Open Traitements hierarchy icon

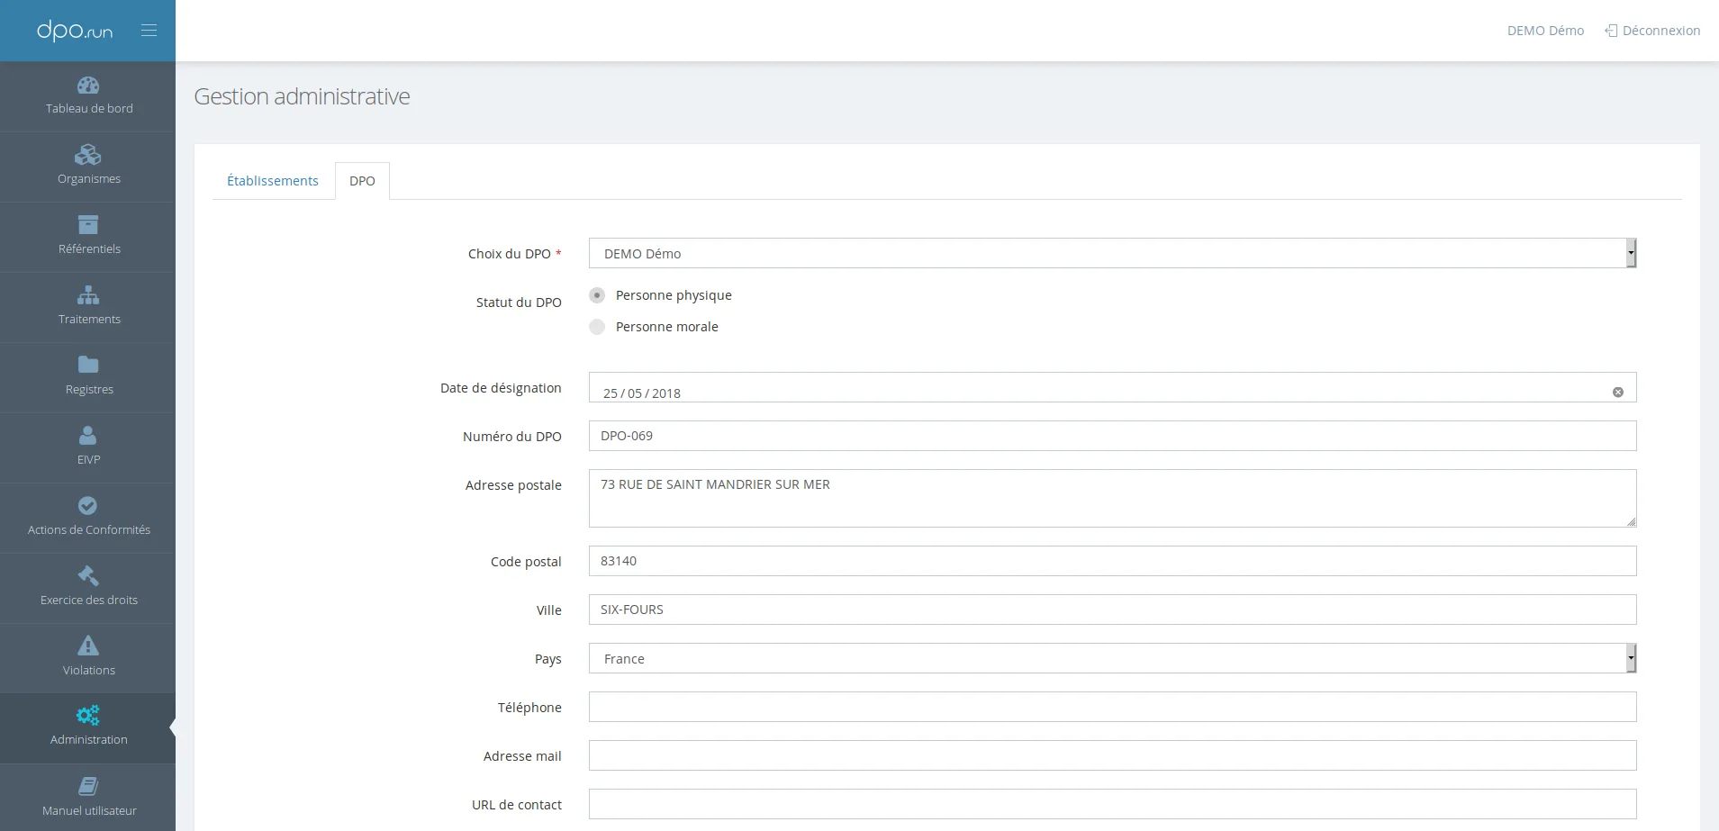[x=88, y=295]
